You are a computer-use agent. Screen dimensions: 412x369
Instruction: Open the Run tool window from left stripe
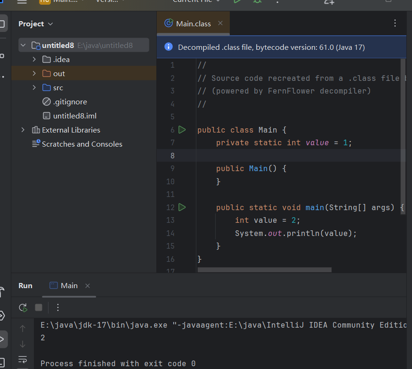click(x=2, y=339)
